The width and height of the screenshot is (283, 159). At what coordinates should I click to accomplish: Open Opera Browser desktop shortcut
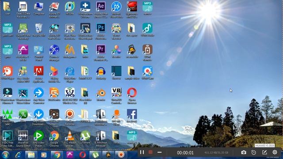pyautogui.click(x=132, y=96)
